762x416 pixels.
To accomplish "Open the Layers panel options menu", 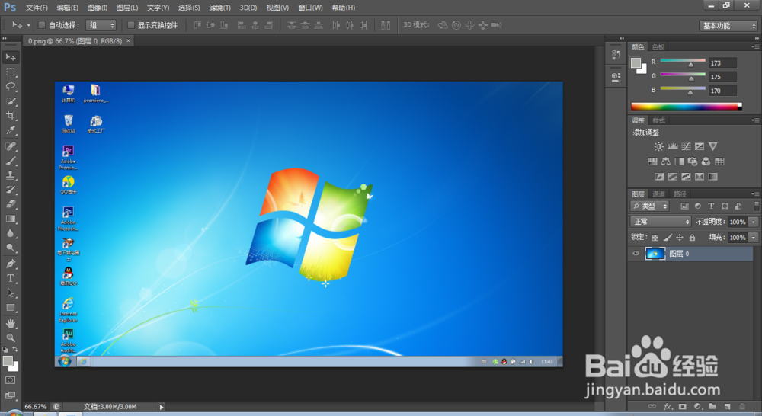I will tap(754, 194).
